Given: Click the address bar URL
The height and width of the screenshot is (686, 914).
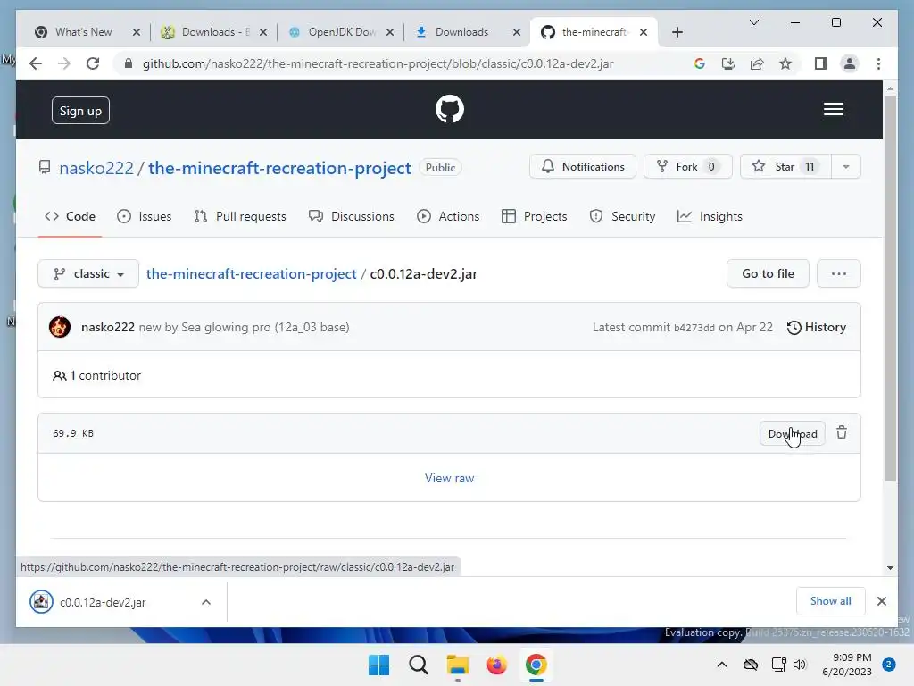Looking at the screenshot, I should click(378, 63).
